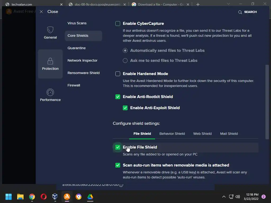Open Avast Secure Browser taskbar icon
The image size is (271, 203).
(x=78, y=197)
